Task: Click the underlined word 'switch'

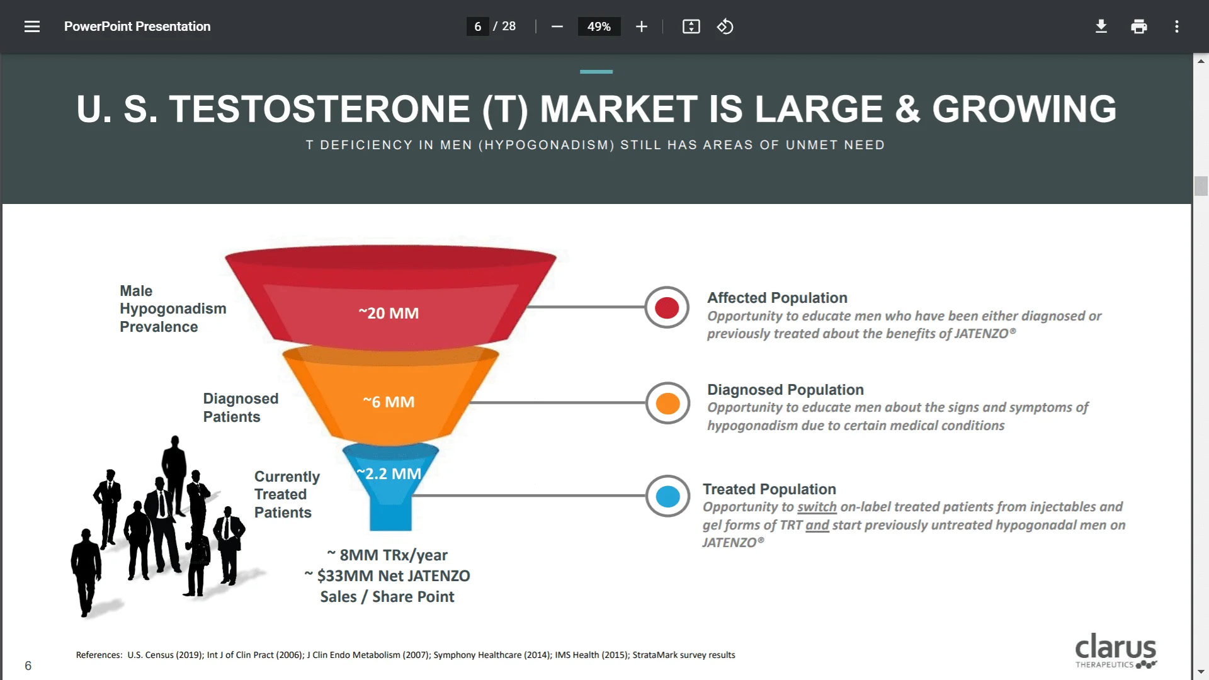Action: tap(817, 507)
